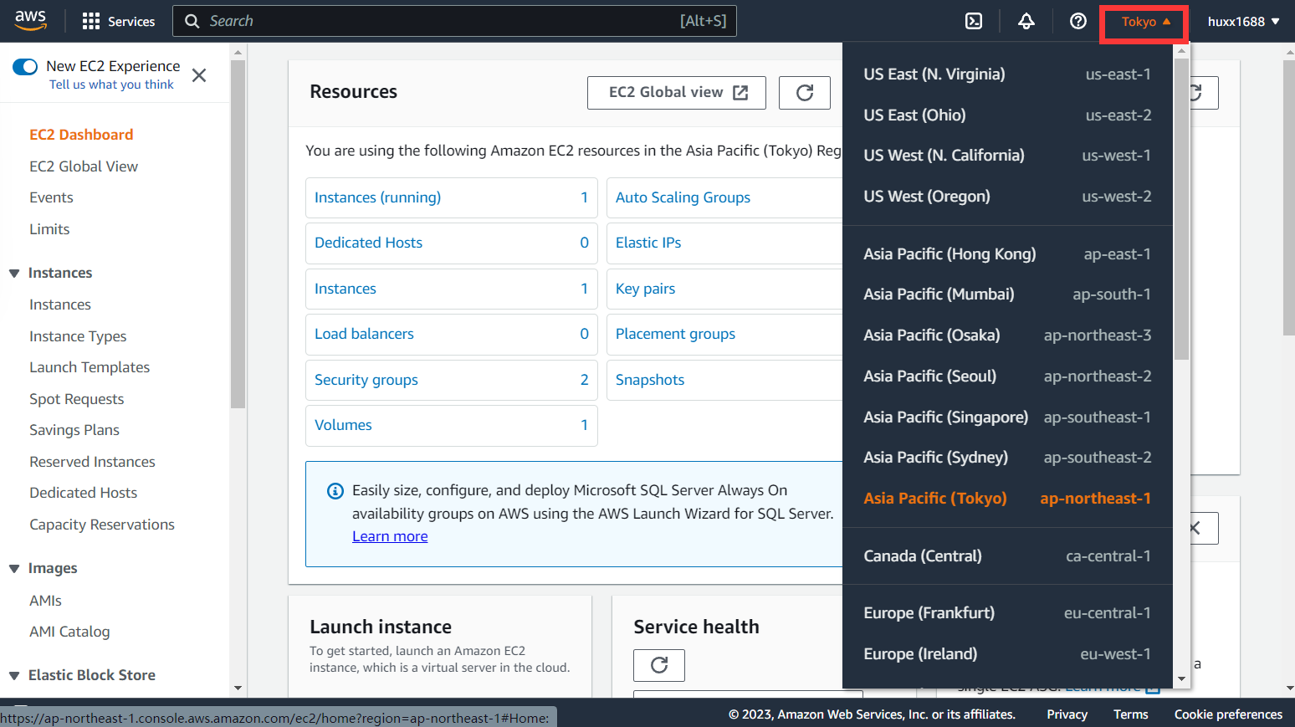Collapse the Images sidebar section
This screenshot has width=1295, height=727.
[14, 569]
